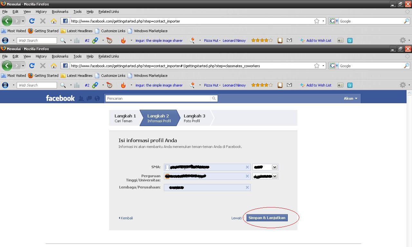Click the Lewati skip link
This screenshot has height=247, width=412.
tap(236, 218)
